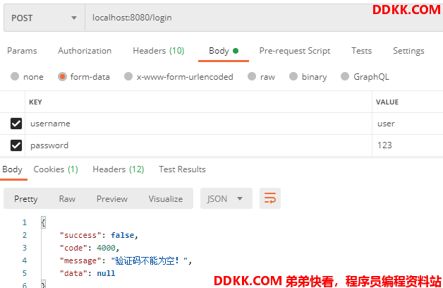Image resolution: width=443 pixels, height=288 pixels.
Task: Click the false value in response
Action: 122,235
